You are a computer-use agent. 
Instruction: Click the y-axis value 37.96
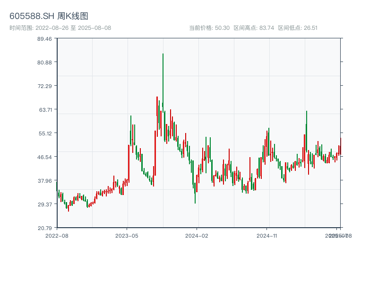(44, 181)
